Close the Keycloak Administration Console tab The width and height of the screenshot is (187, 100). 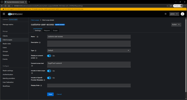(x=26, y=2)
